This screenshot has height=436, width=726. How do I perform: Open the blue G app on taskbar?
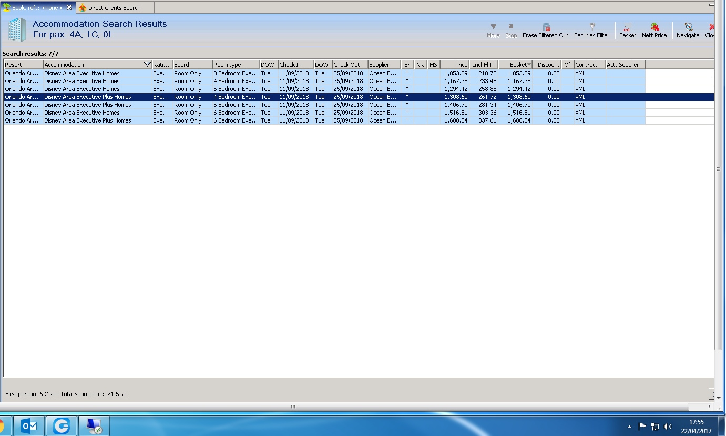coord(62,427)
